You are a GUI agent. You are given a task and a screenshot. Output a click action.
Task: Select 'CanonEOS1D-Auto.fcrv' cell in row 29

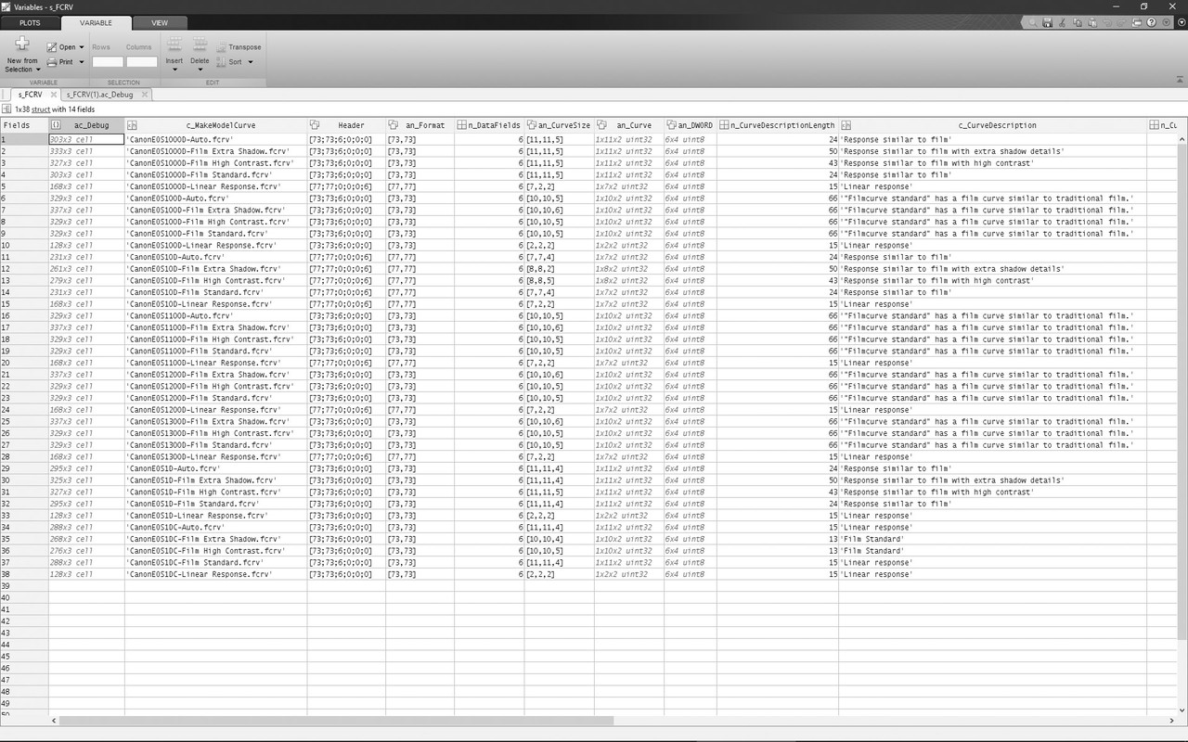tap(215, 468)
